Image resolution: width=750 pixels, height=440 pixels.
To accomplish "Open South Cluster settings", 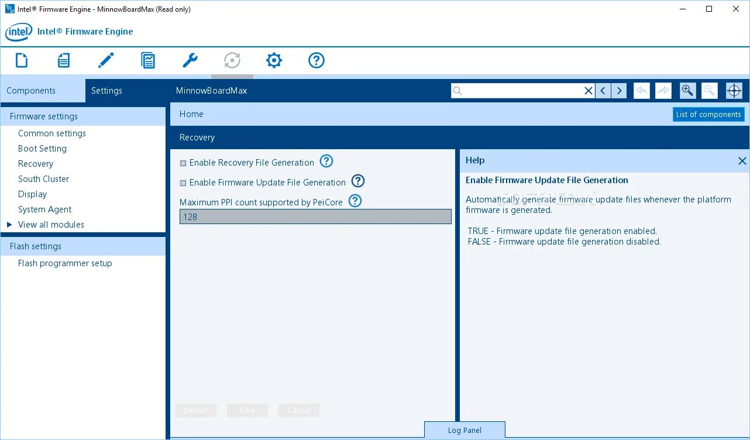I will click(43, 179).
